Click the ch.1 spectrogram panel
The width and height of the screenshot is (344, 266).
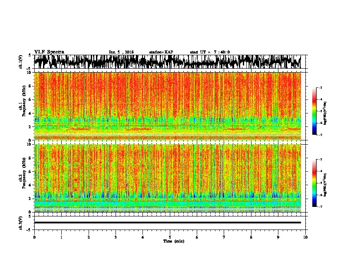tap(167, 106)
